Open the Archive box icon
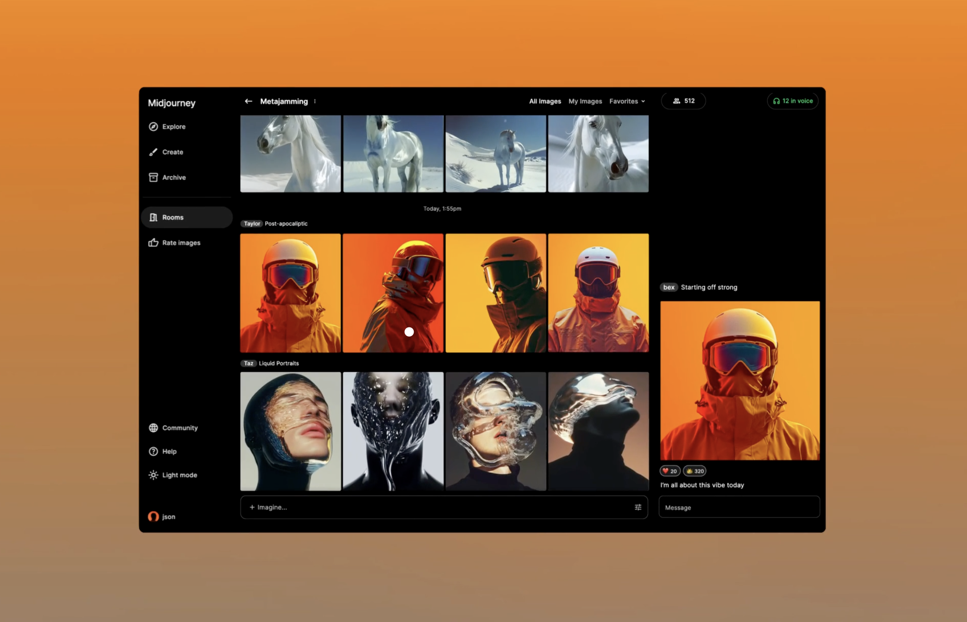 point(153,177)
